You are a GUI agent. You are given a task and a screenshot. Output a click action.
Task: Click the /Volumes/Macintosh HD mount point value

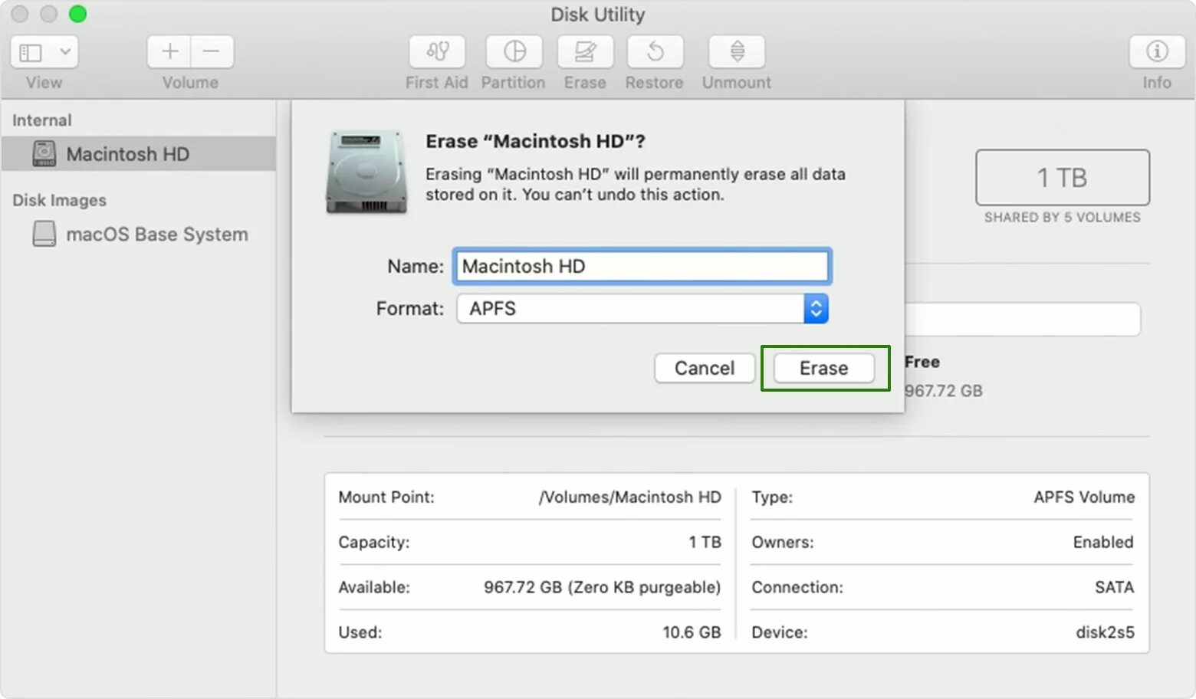pyautogui.click(x=629, y=497)
